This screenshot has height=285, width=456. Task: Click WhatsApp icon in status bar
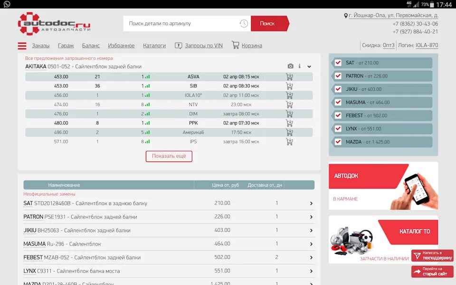7,4
